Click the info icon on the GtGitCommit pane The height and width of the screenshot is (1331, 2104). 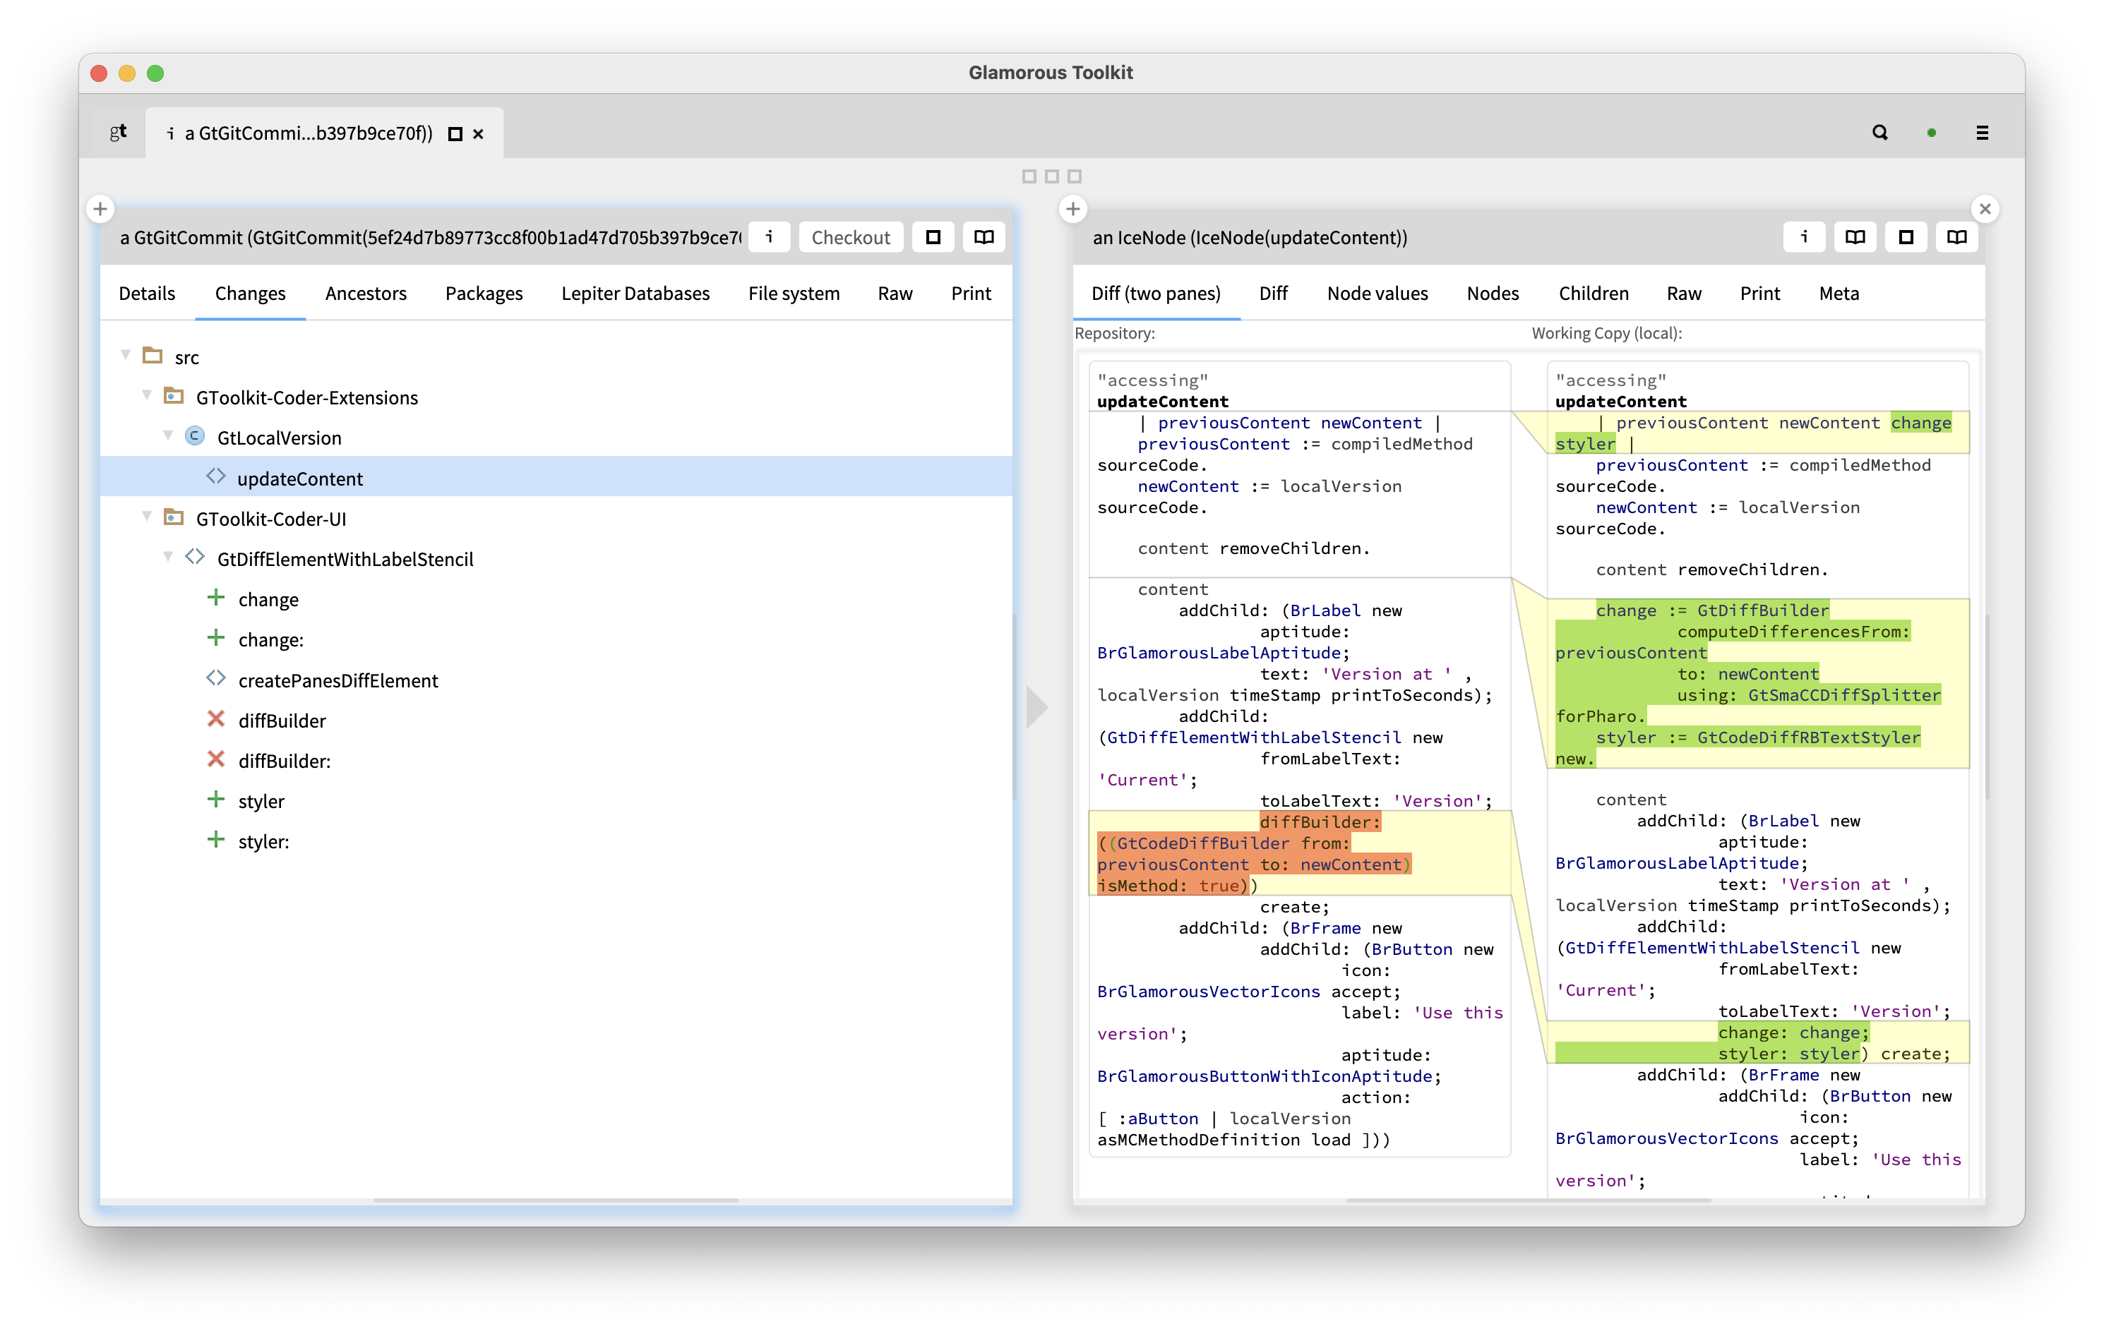coord(769,236)
